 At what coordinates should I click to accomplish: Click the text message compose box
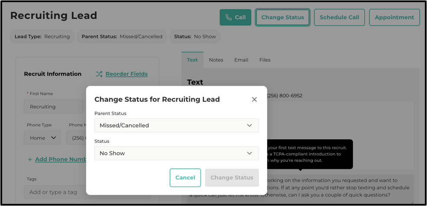(300, 189)
